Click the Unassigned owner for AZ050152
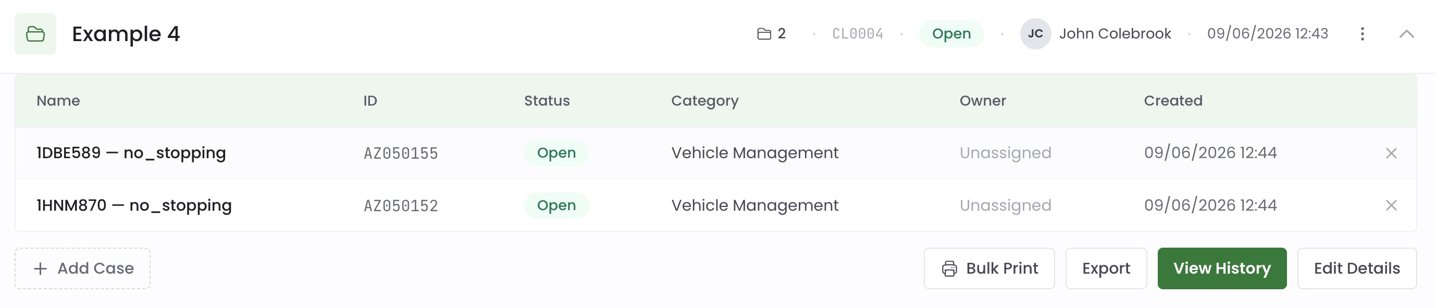This screenshot has width=1436, height=308. click(x=1005, y=206)
